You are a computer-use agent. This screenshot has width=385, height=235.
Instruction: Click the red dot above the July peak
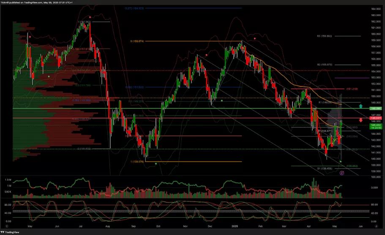pyautogui.click(x=89, y=17)
